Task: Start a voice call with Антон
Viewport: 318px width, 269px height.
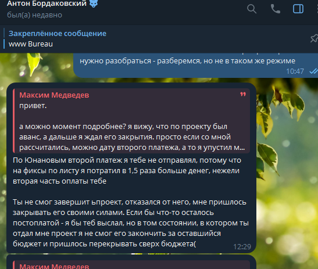Action: click(x=276, y=9)
